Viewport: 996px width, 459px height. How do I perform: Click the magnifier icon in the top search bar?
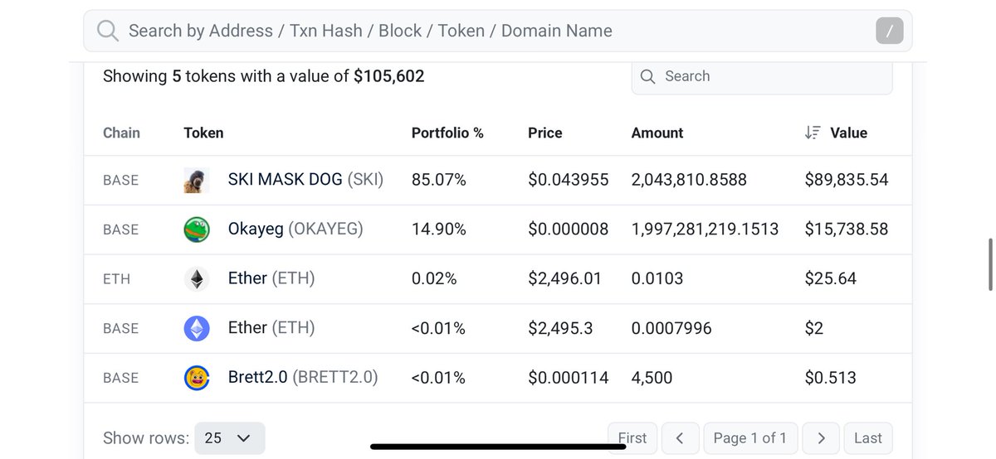click(108, 31)
